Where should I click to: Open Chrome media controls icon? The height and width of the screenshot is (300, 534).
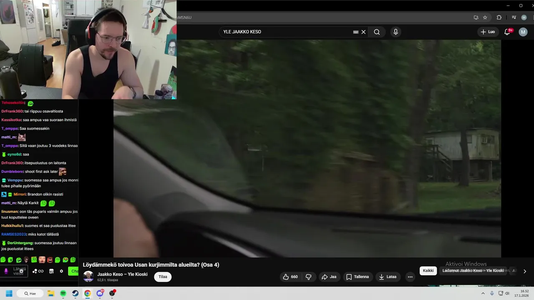click(x=514, y=17)
